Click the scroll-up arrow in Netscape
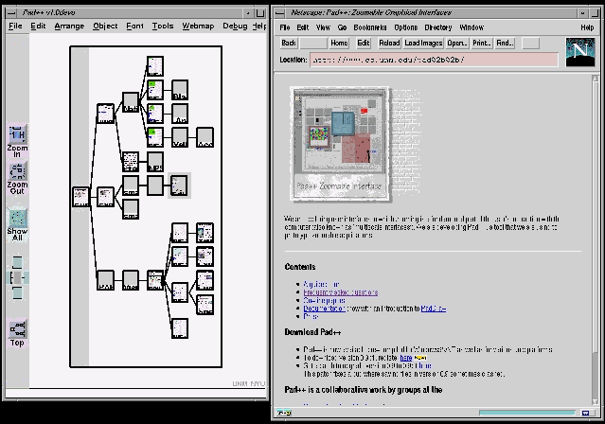Viewport: 605px width, 424px height. [x=595, y=79]
